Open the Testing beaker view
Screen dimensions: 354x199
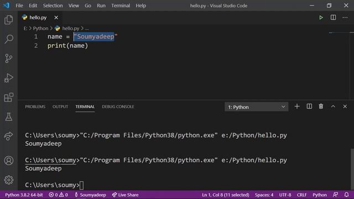(x=9, y=117)
